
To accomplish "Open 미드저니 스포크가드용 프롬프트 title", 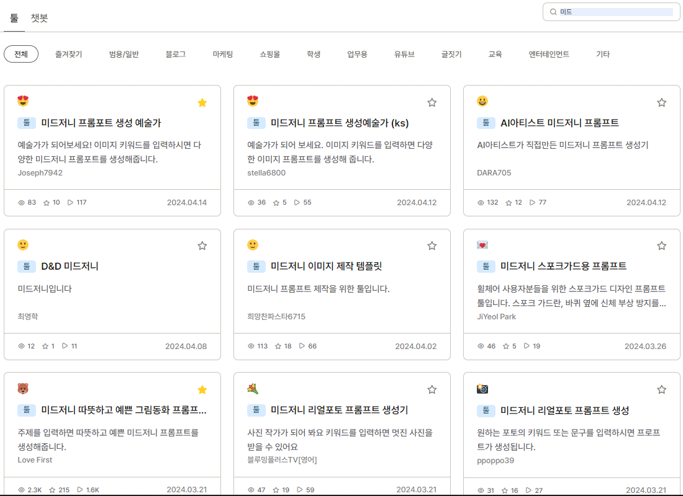I will [563, 266].
